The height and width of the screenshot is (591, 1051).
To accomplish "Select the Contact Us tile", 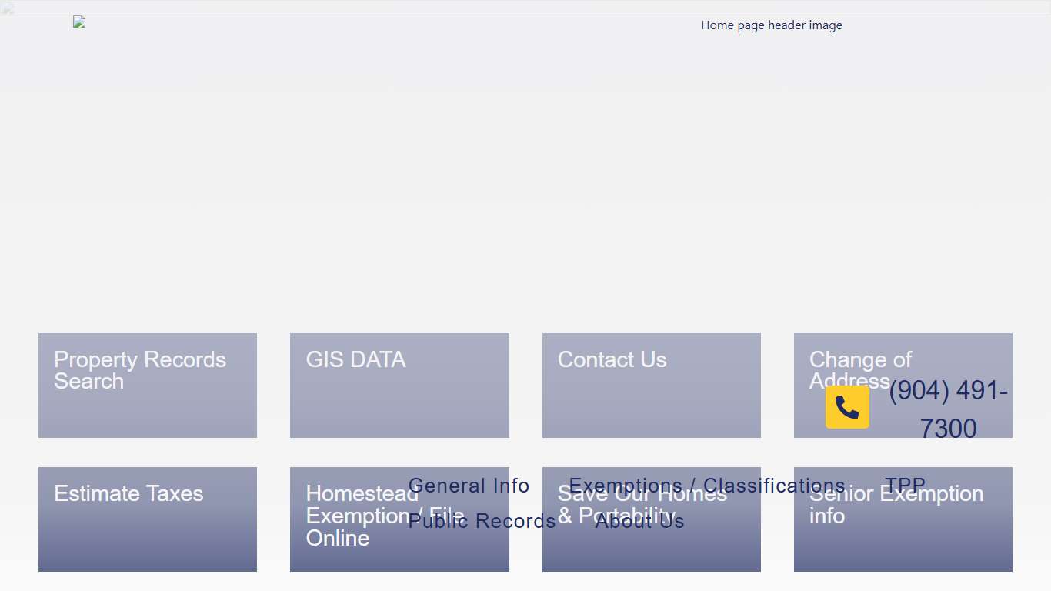I will 651,386.
